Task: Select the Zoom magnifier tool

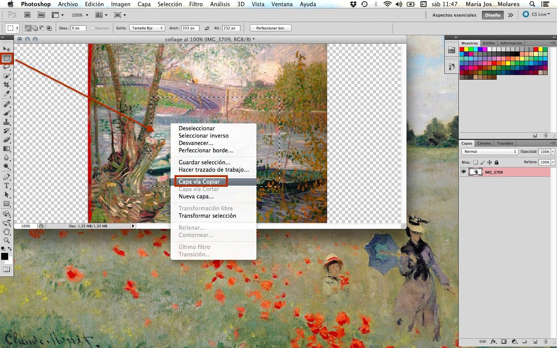Action: [7, 241]
